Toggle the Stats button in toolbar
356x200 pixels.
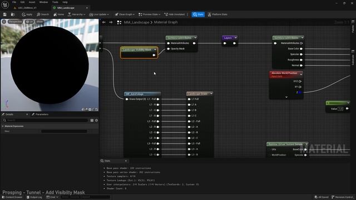(x=198, y=14)
